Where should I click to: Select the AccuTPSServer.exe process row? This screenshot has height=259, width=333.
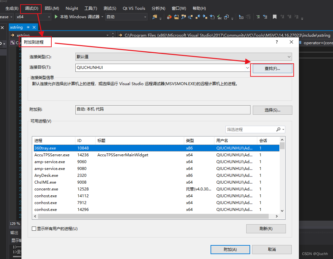tap(157, 155)
